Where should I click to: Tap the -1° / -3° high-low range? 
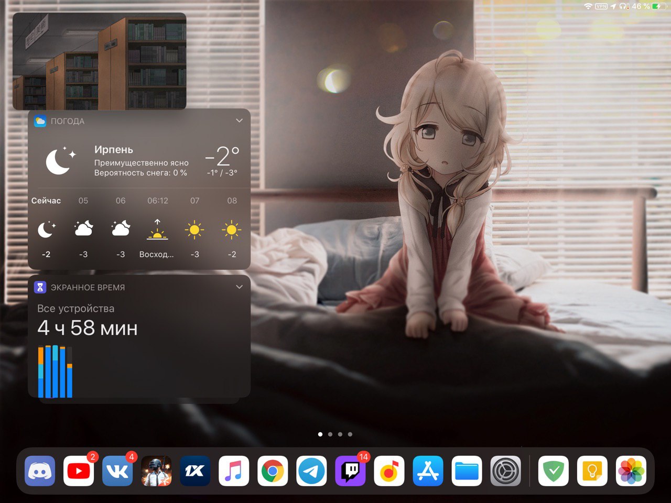(222, 173)
